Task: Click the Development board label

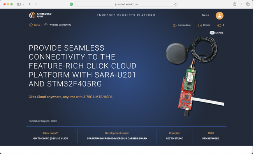Action: click(x=117, y=133)
